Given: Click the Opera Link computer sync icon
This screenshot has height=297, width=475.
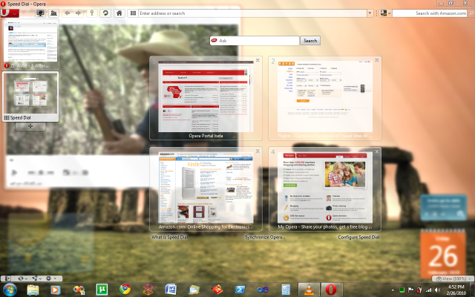Looking at the screenshot, I should click(40, 13).
